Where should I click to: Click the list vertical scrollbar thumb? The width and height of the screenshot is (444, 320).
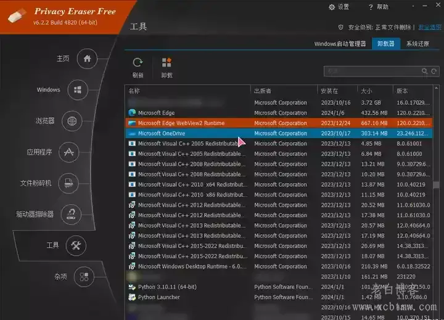click(437, 184)
